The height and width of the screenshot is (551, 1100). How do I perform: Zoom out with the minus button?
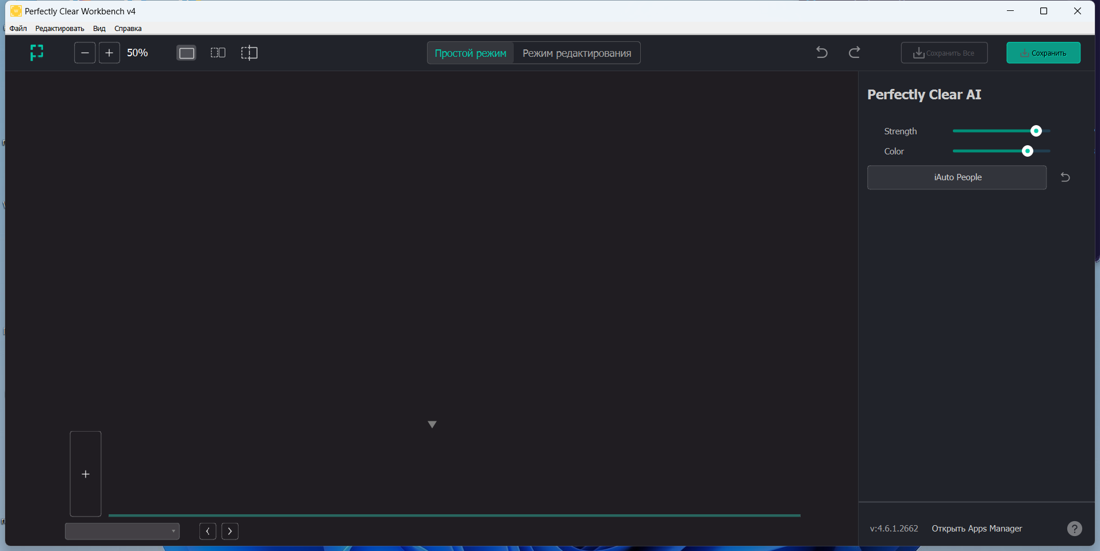click(x=84, y=53)
